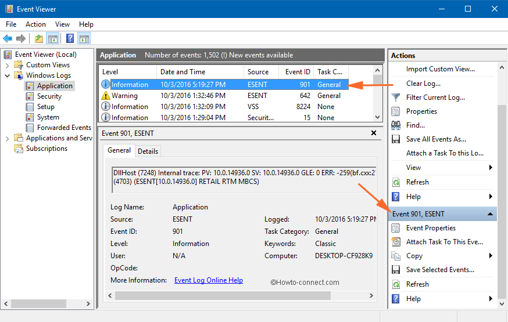The image size is (508, 322).
Task: Switch to the Details tab
Action: 148,151
